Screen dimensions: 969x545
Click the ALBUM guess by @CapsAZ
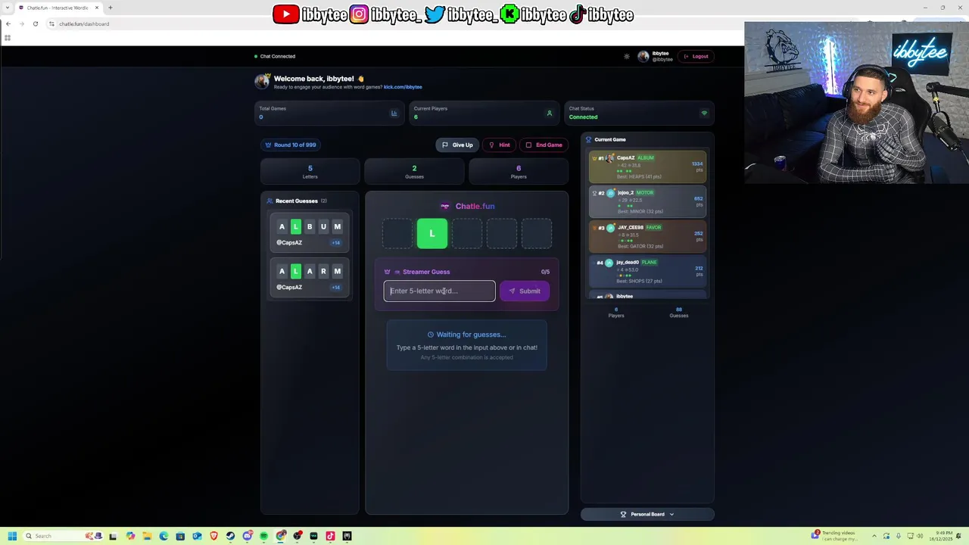pos(310,234)
